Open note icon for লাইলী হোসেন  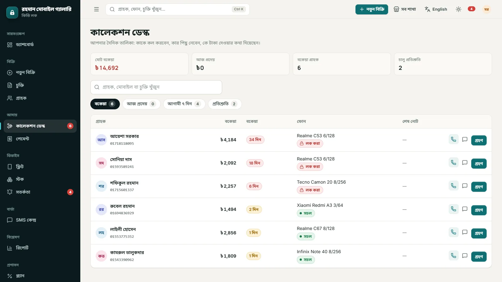(x=465, y=232)
